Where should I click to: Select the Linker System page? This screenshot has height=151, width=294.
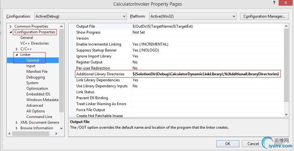pos(32,83)
